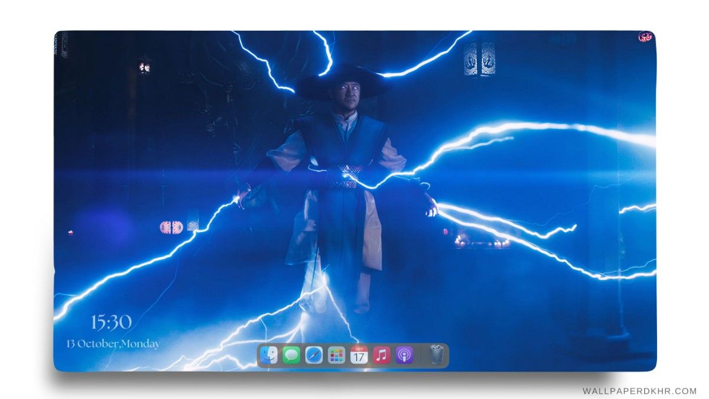
Task: Click the character's ornate belt
Action: coord(344,177)
